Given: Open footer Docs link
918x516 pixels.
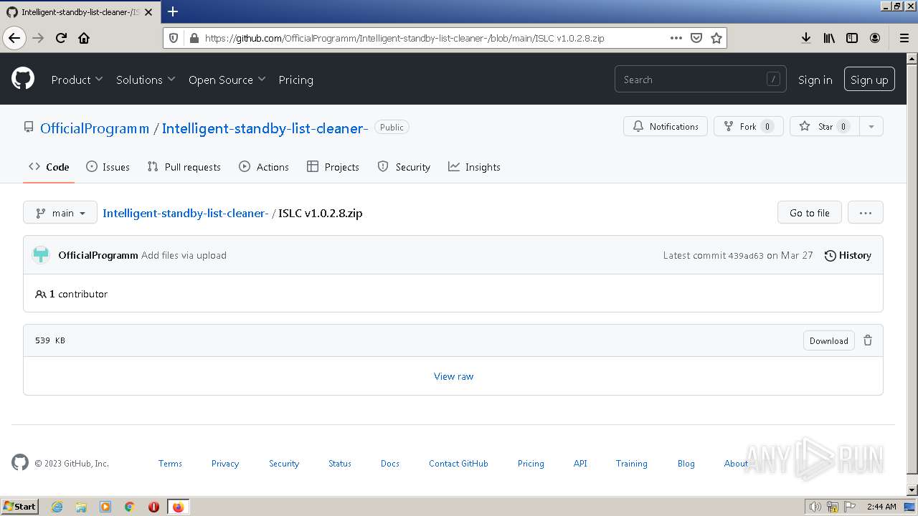Looking at the screenshot, I should [390, 464].
